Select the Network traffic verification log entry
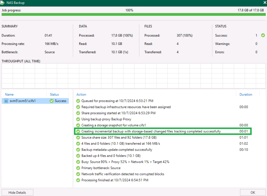Screen dimensions: 267x196 tap(123, 174)
